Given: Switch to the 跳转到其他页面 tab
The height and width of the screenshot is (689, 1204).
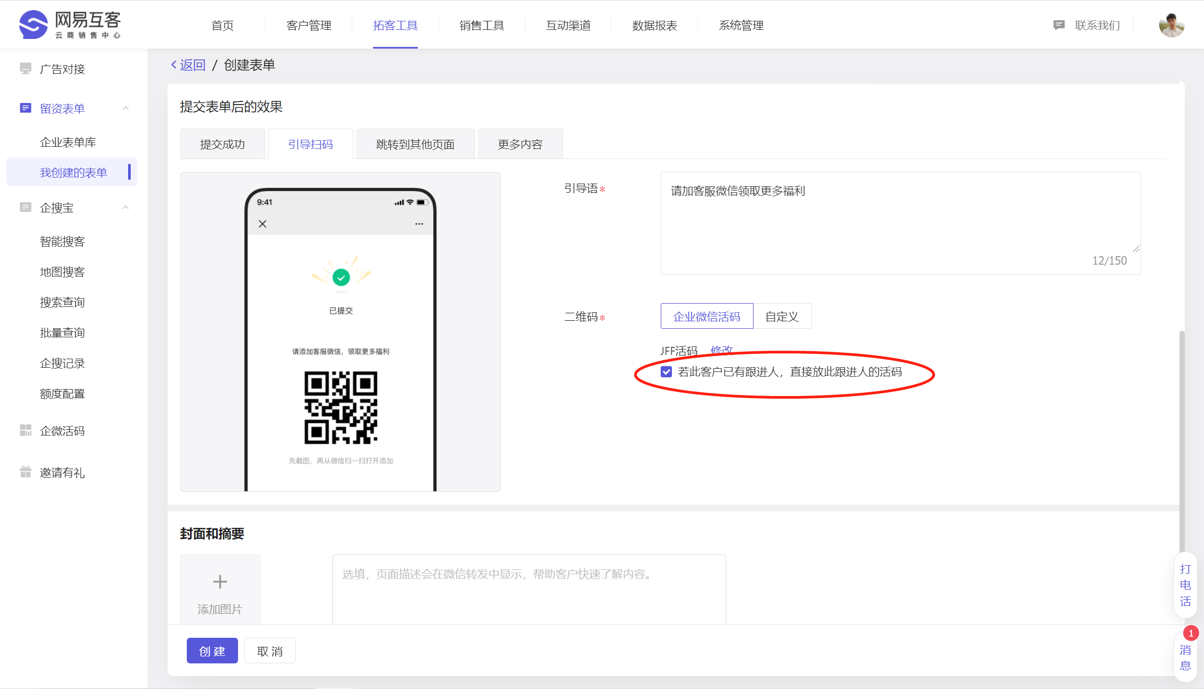Looking at the screenshot, I should (415, 144).
